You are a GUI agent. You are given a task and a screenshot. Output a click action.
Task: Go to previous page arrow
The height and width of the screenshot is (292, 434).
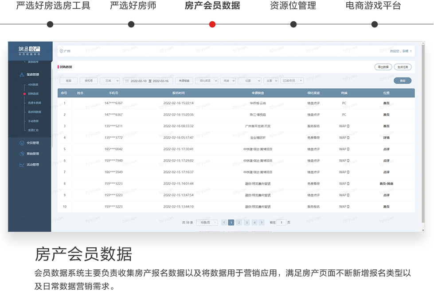tap(224, 223)
